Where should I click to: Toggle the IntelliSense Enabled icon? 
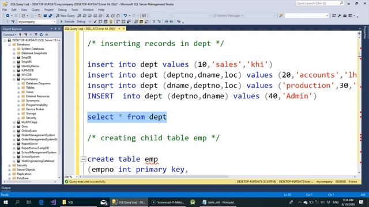111,22
